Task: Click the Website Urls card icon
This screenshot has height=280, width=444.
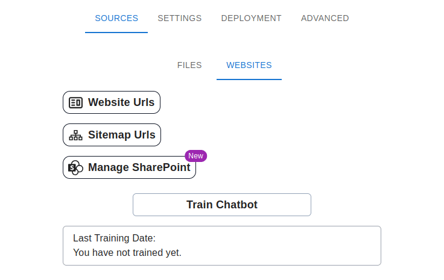Action: [x=75, y=102]
